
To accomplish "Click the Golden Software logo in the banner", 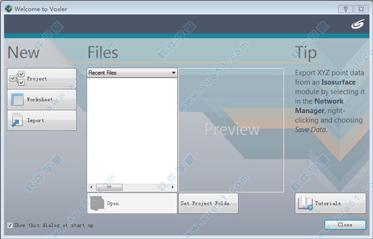I will (358, 24).
